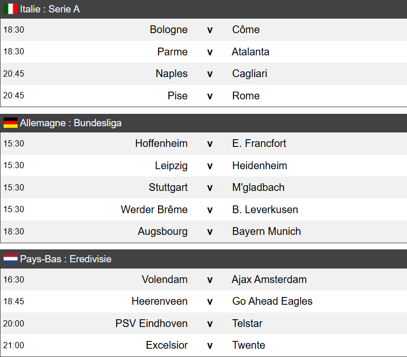Viewport: 407px width, 357px height.
Task: Select the Bologne v Côme match
Action: tap(203, 29)
